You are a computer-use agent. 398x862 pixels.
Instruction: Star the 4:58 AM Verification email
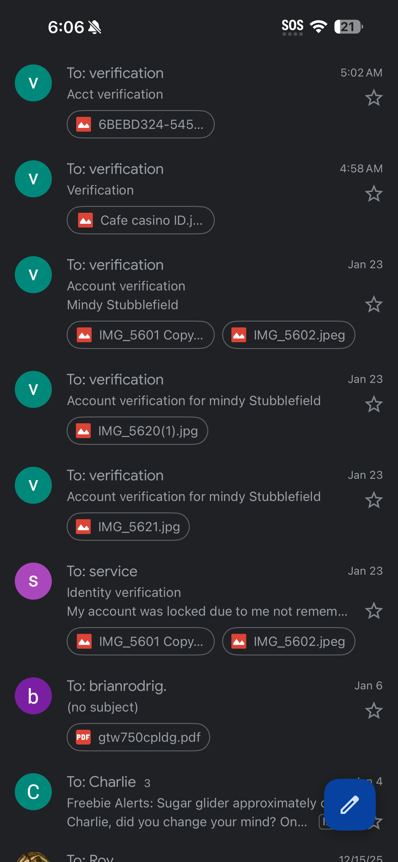pyautogui.click(x=374, y=194)
